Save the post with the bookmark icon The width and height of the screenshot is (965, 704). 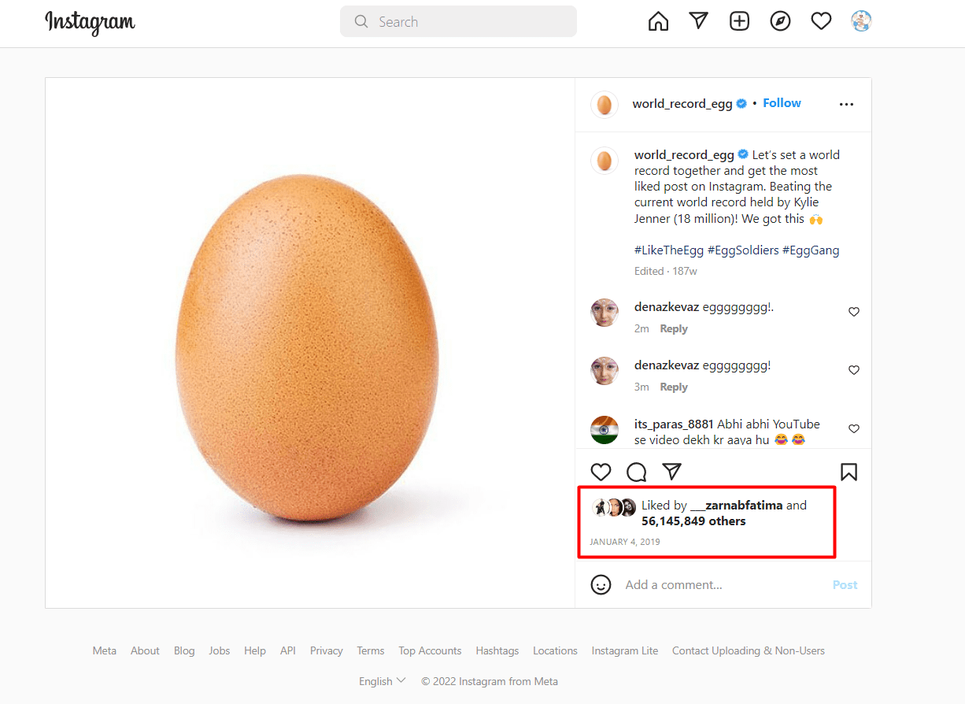click(849, 471)
